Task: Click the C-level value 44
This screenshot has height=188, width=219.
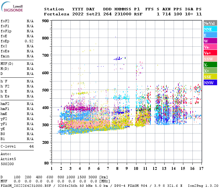Action: click(31, 146)
